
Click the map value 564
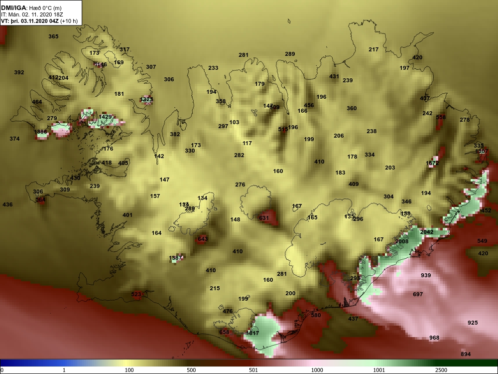pos(40,200)
